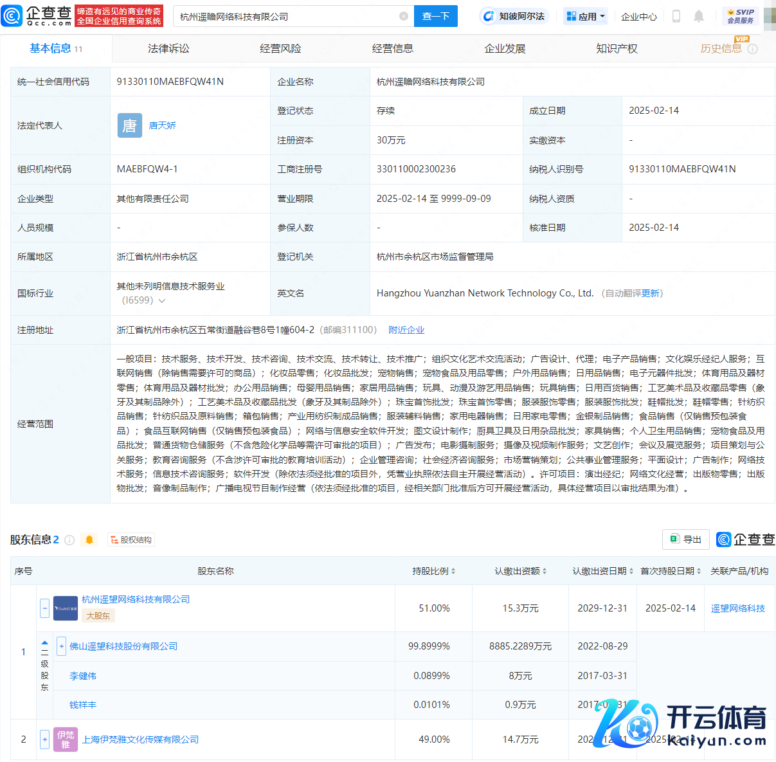Clear the search box with the X icon
Viewport: 776px width, 762px height.
[404, 16]
